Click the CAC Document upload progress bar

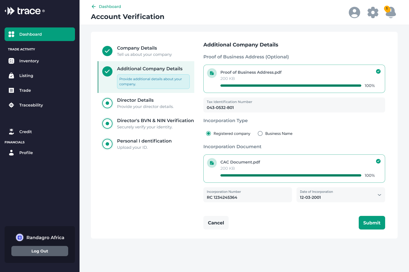point(291,175)
